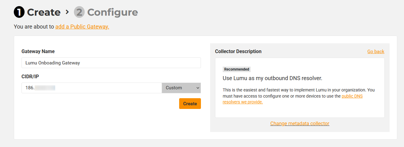
Task: Click the Go back link
Action: (376, 52)
